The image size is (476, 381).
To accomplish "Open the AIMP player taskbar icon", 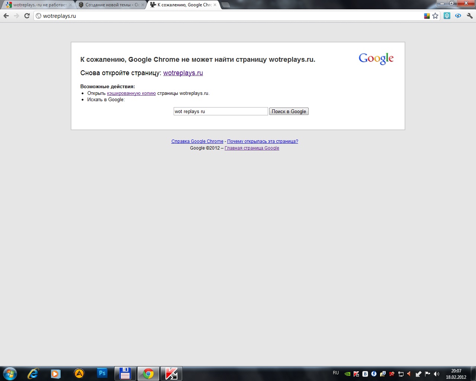I will pyautogui.click(x=79, y=373).
